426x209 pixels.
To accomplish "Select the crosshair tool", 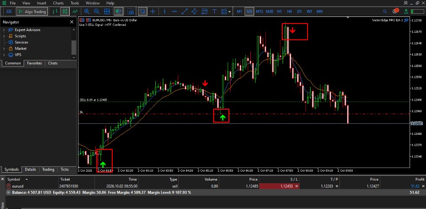I will point(153,12).
